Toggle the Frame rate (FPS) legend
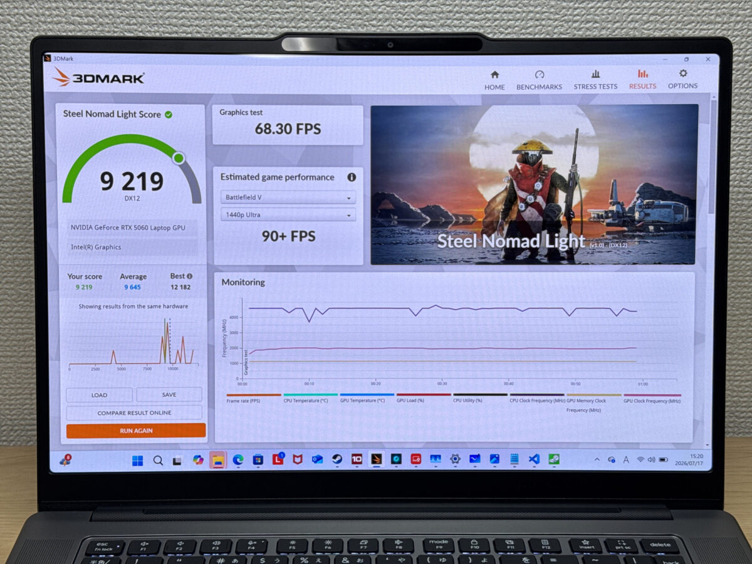 coord(253,398)
